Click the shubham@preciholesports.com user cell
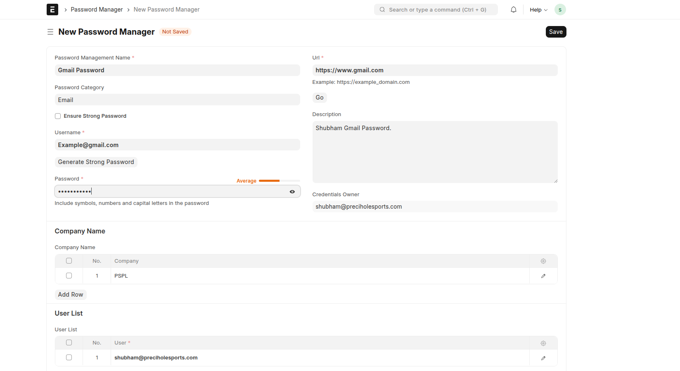Image resolution: width=680 pixels, height=371 pixels. [x=320, y=358]
